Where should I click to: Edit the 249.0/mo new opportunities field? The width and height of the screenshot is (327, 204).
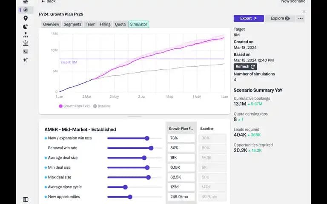(181, 197)
